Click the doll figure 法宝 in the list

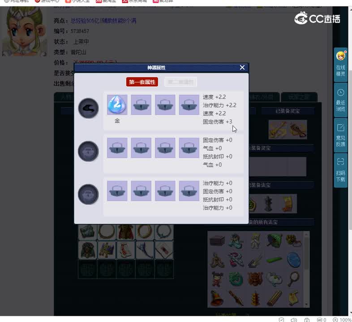(x=217, y=279)
